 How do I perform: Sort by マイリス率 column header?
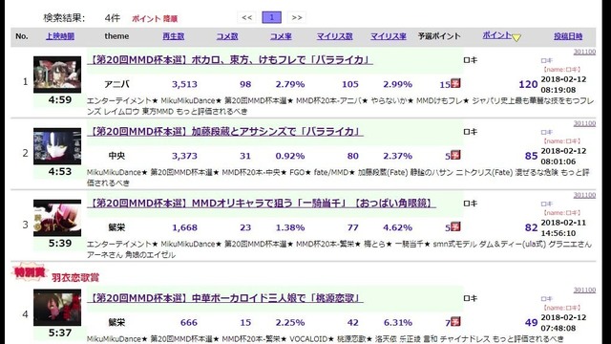pyautogui.click(x=389, y=36)
